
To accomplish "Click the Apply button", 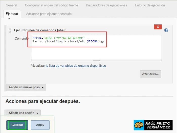I will point(40,125).
